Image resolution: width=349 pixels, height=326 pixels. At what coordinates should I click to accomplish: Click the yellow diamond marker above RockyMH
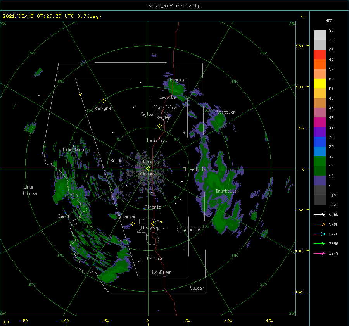pos(104,101)
